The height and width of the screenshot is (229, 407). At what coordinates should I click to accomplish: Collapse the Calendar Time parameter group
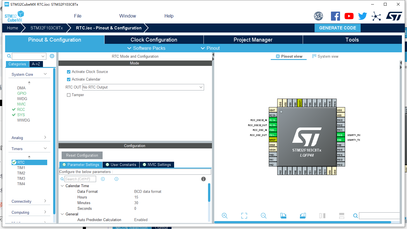point(62,186)
